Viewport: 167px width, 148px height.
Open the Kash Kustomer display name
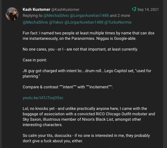tap(36, 9)
